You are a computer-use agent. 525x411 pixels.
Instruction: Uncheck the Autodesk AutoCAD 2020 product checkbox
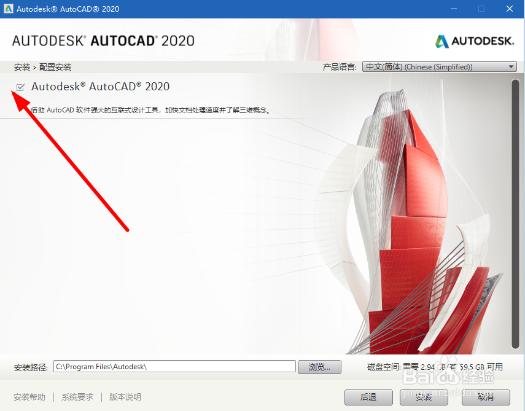coord(20,87)
